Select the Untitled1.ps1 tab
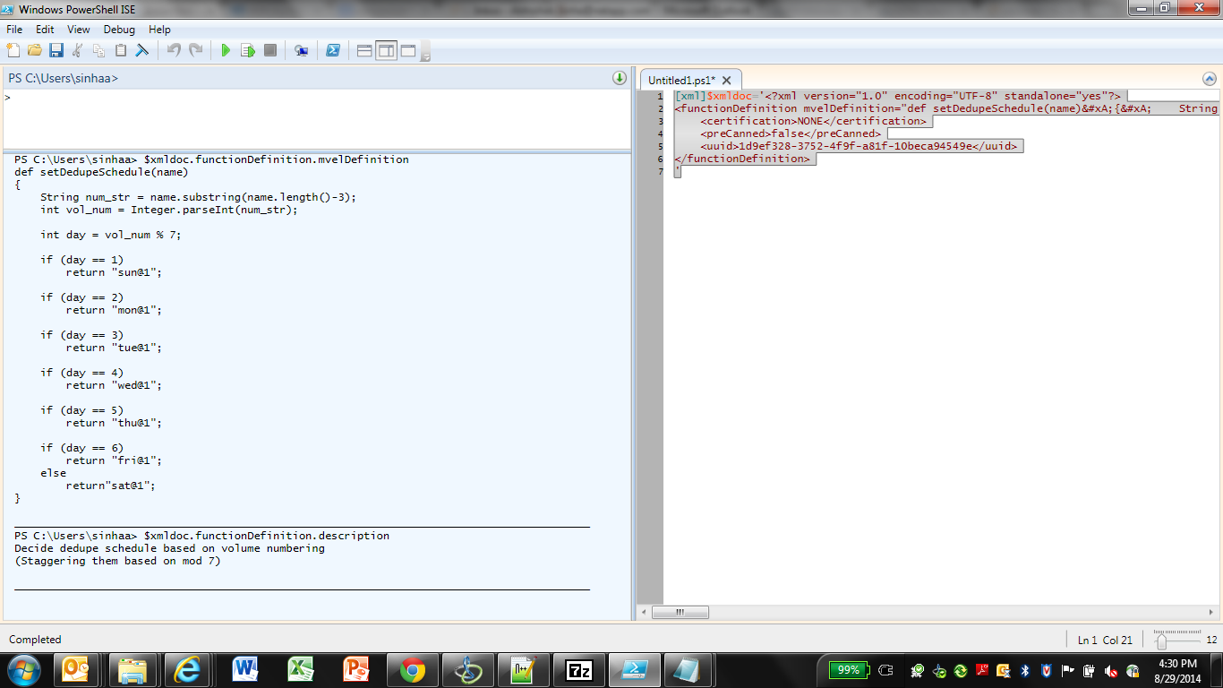This screenshot has width=1223, height=688. tap(680, 80)
